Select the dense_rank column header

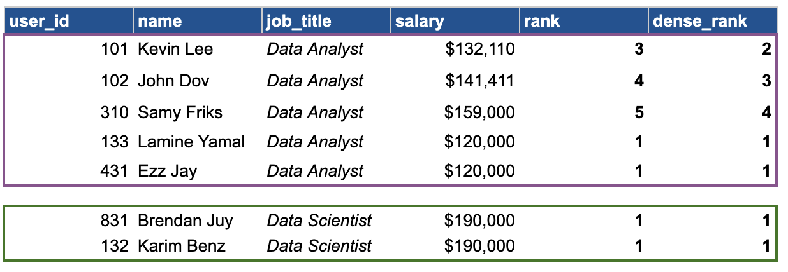[713, 21]
